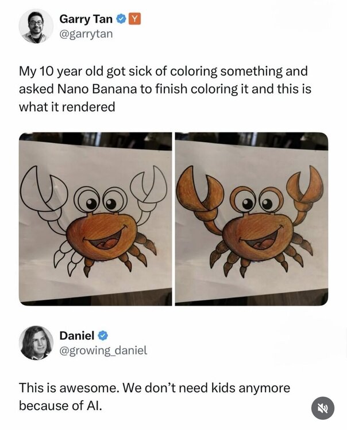This screenshot has height=430, width=347.
Task: Open the @growing_daniel handle link
Action: [103, 350]
